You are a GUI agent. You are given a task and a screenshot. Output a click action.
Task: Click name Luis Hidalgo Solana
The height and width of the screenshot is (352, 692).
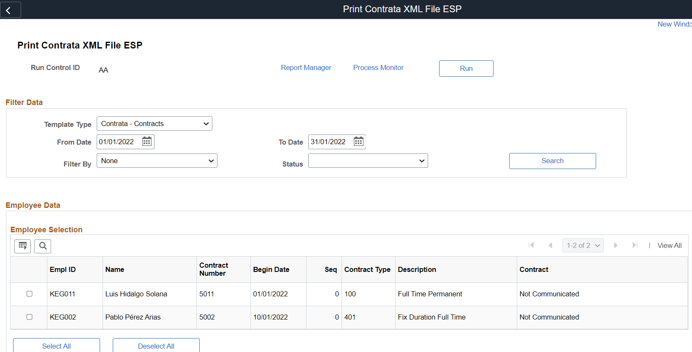136,294
